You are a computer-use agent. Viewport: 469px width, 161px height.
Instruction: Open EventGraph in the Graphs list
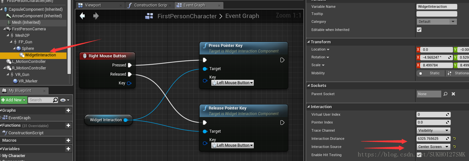pos(19,118)
